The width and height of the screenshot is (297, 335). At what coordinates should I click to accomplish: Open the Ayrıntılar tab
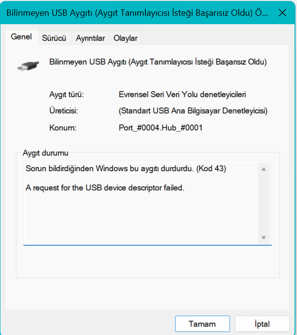90,38
